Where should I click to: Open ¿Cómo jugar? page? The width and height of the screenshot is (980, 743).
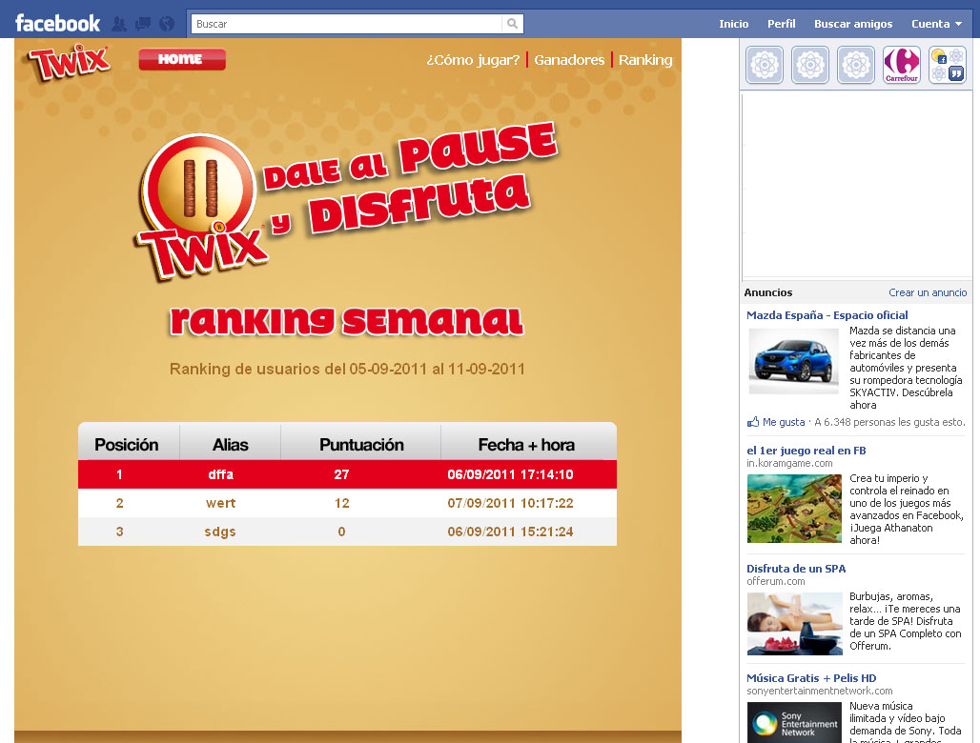[473, 60]
